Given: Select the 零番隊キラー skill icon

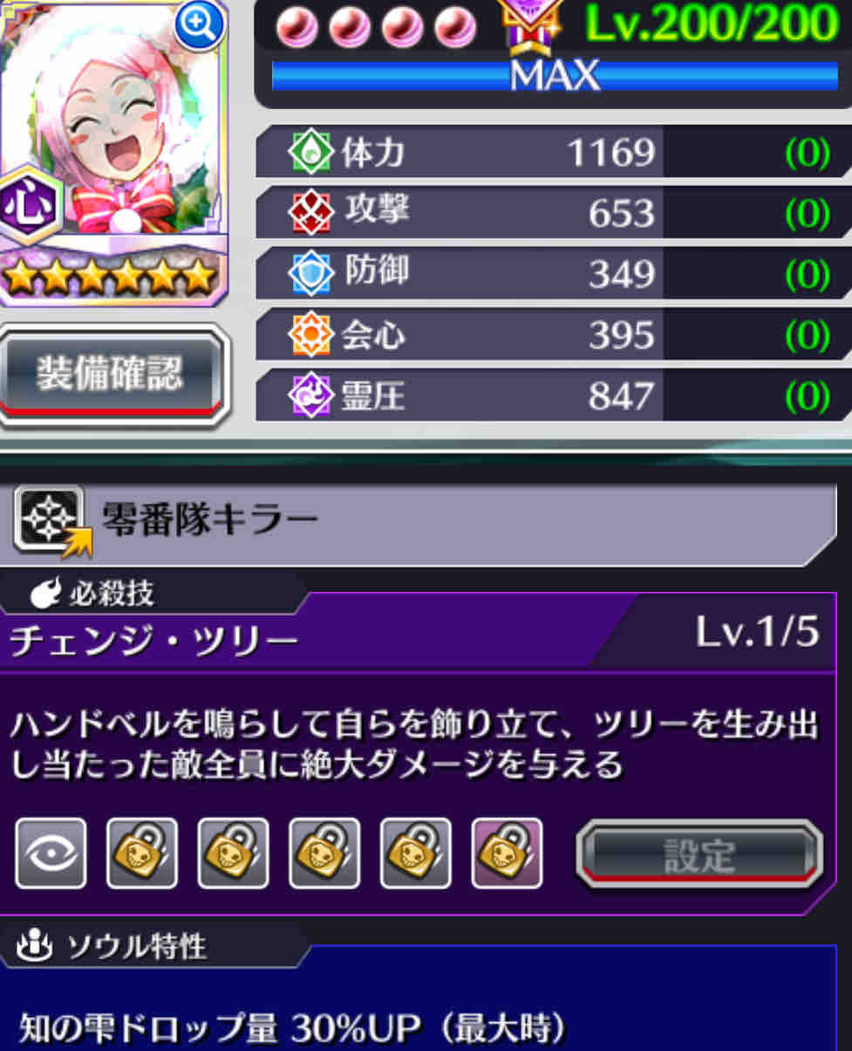Looking at the screenshot, I should (x=51, y=522).
